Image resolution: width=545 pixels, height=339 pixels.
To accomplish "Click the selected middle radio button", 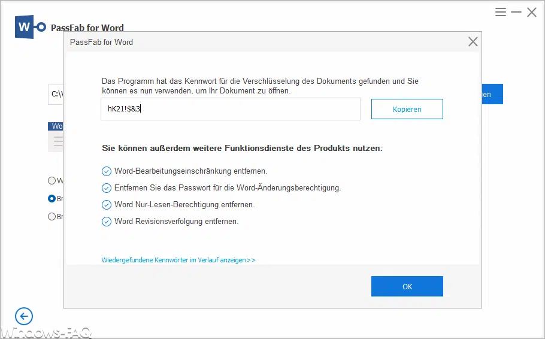I will [52, 199].
